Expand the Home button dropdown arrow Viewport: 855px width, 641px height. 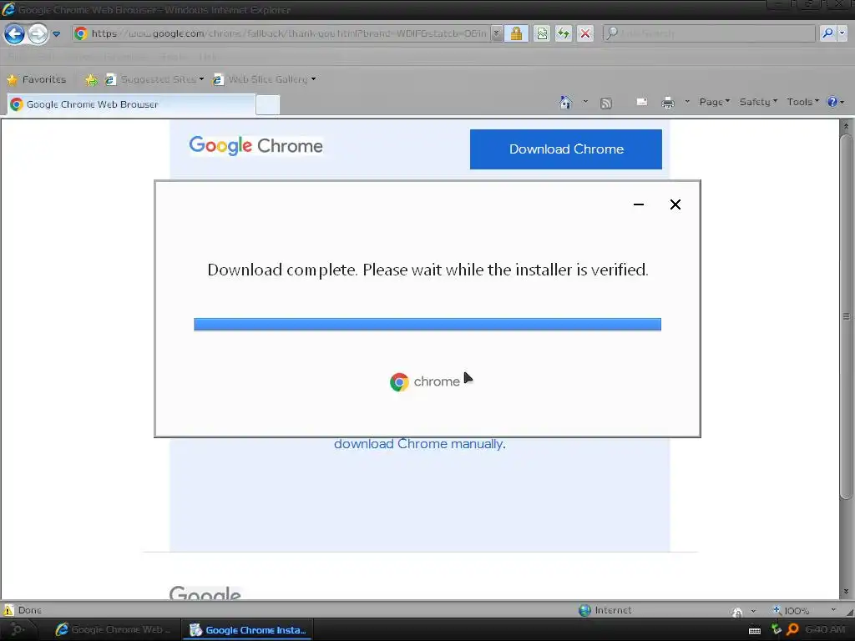point(585,101)
